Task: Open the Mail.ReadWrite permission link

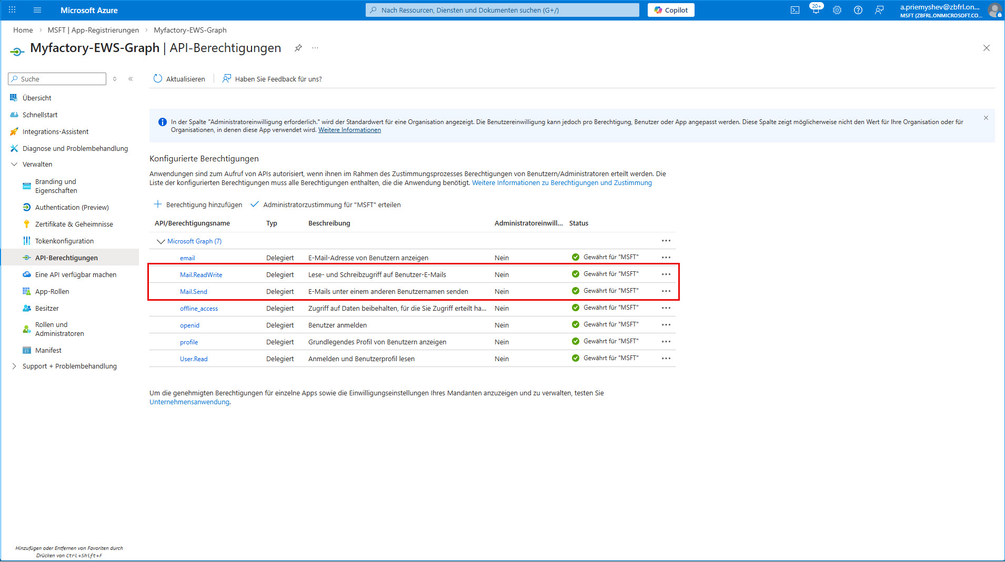Action: (201, 274)
